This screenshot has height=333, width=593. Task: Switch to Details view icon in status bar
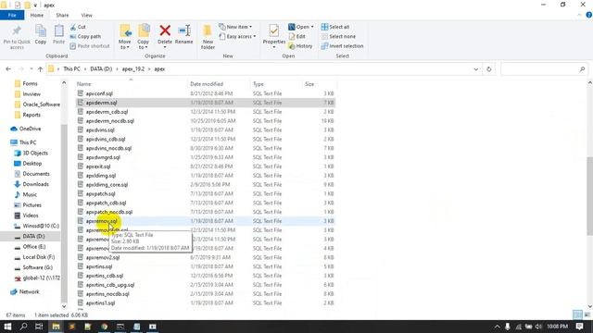click(x=577, y=314)
